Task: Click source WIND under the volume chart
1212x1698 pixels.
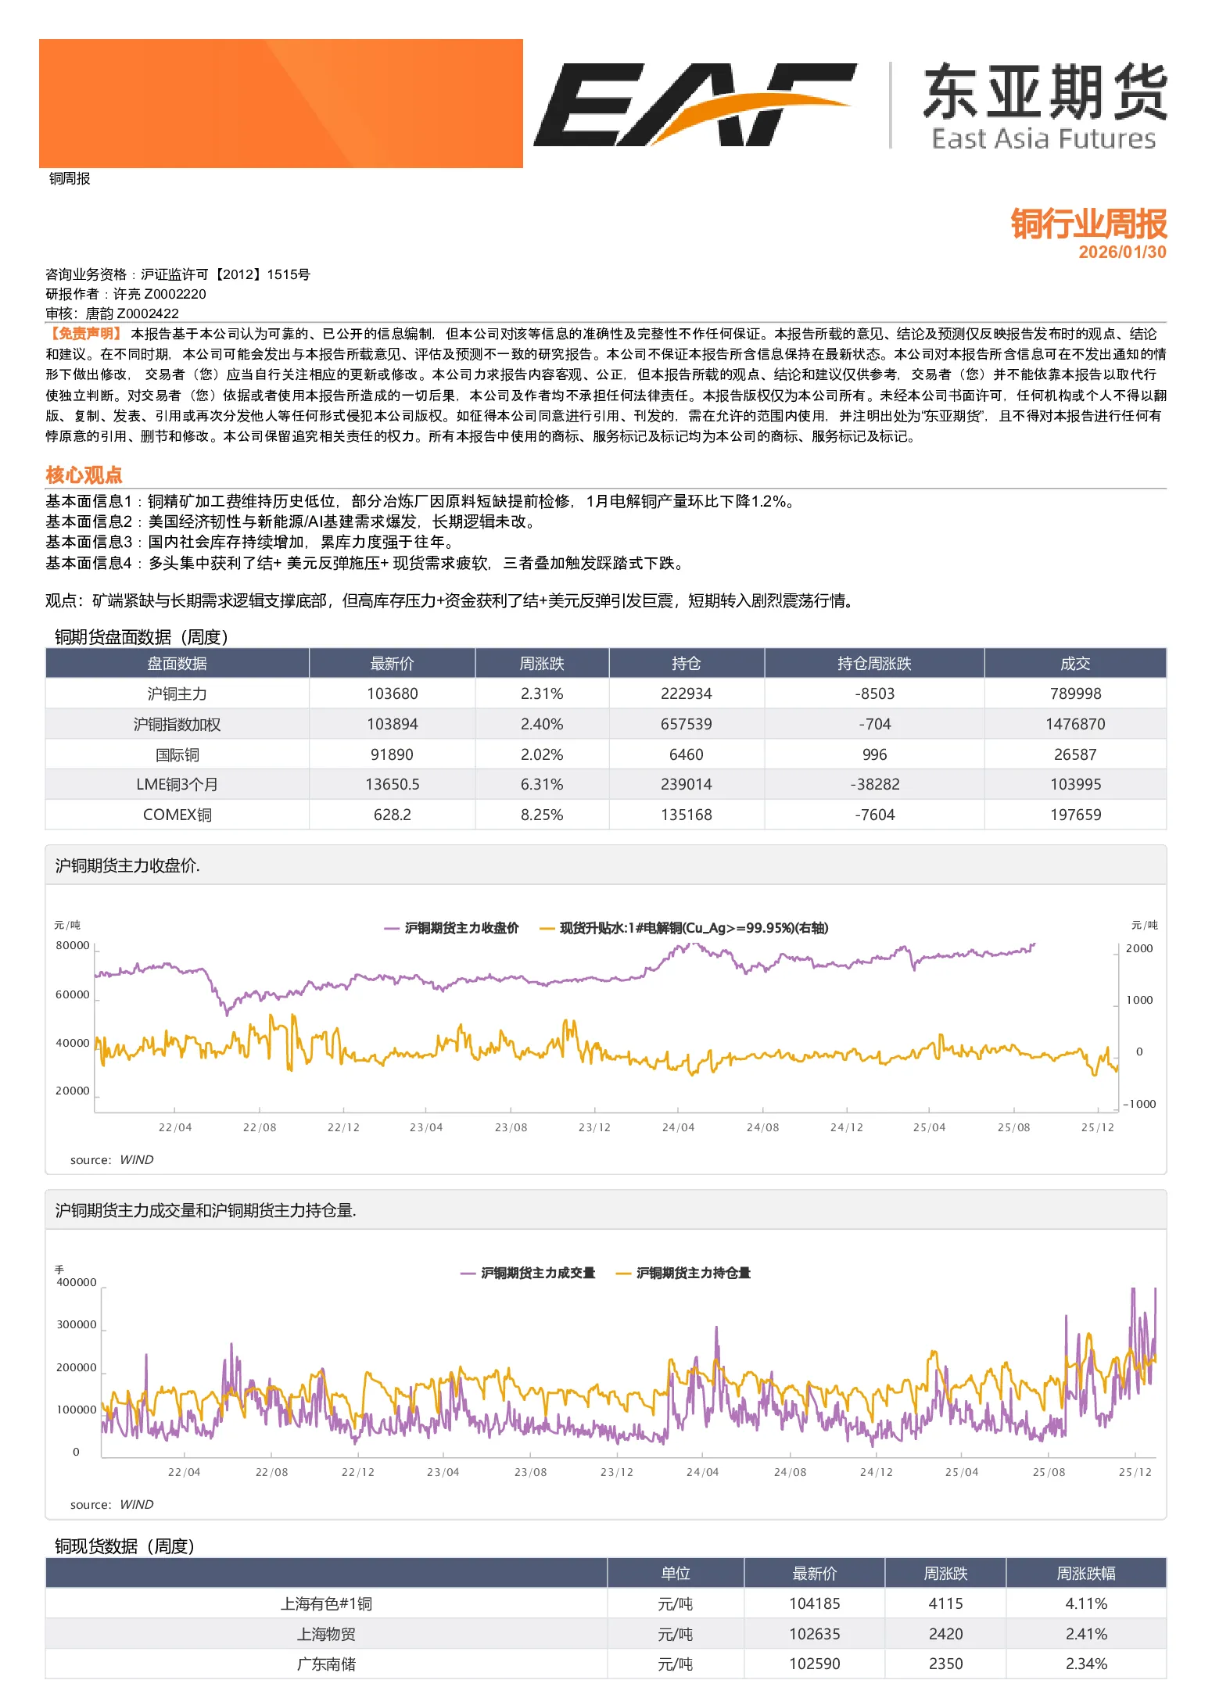Action: click(x=112, y=1504)
